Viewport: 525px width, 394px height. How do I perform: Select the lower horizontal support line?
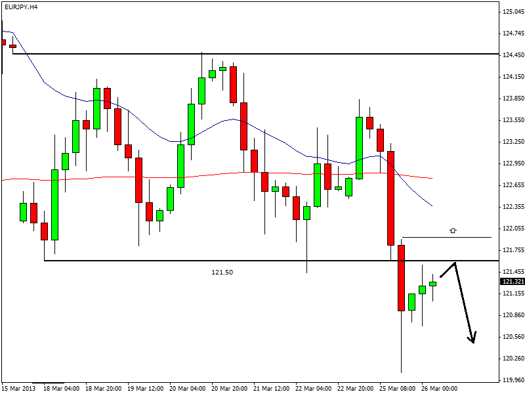pyautogui.click(x=197, y=261)
